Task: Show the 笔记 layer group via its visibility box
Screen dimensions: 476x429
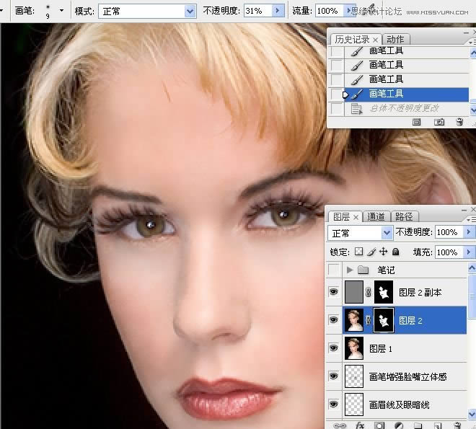Action: tap(333, 270)
